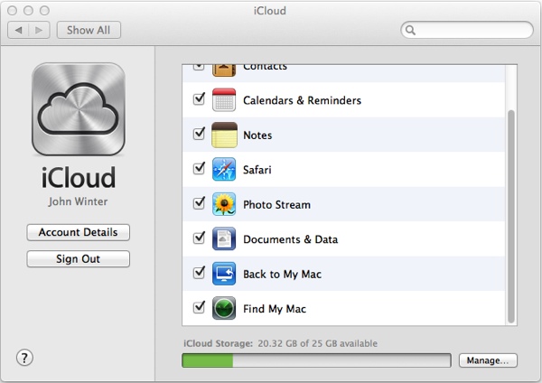The height and width of the screenshot is (383, 542).
Task: Go back with the left arrow
Action: coord(18,30)
